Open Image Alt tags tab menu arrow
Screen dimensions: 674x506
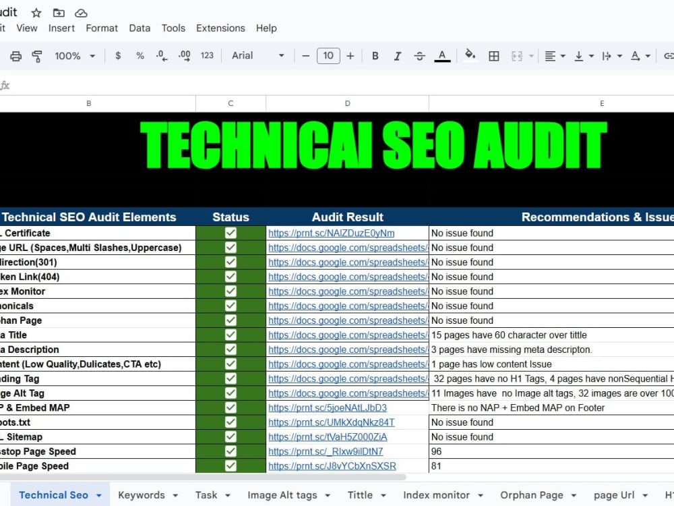tap(328, 496)
